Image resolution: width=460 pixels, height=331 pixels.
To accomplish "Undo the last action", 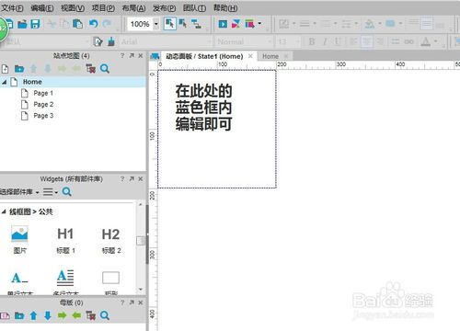I will tap(93, 24).
